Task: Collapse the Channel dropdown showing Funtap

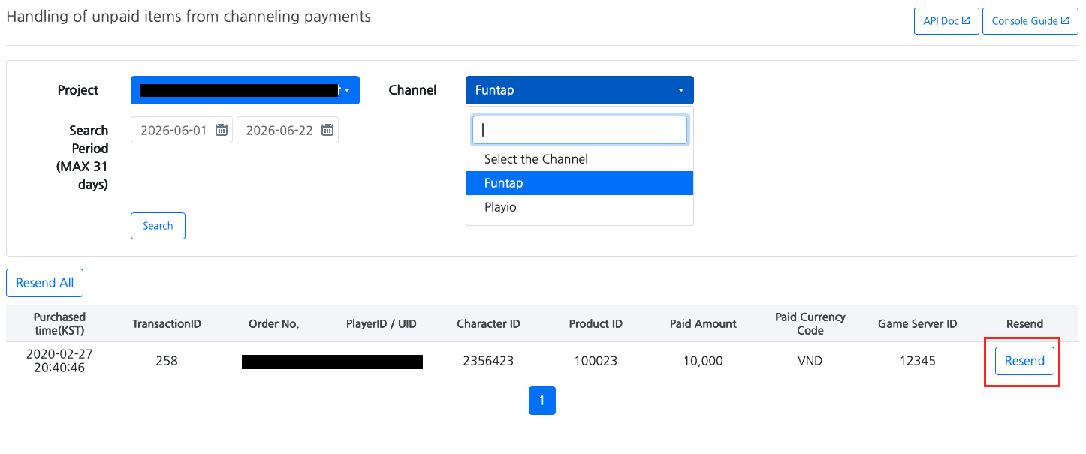Action: [580, 90]
